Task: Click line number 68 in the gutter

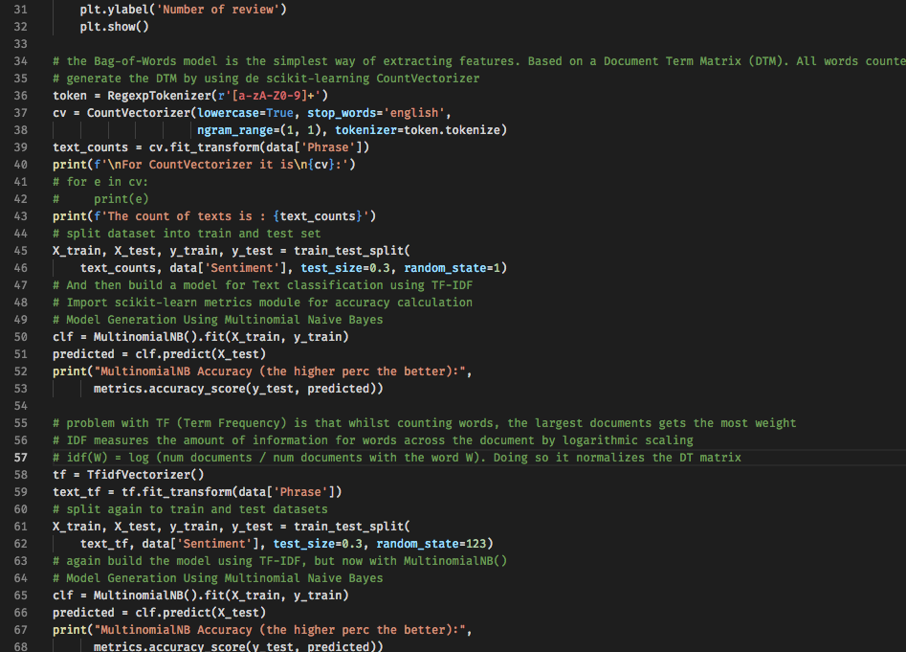Action: tap(21, 646)
